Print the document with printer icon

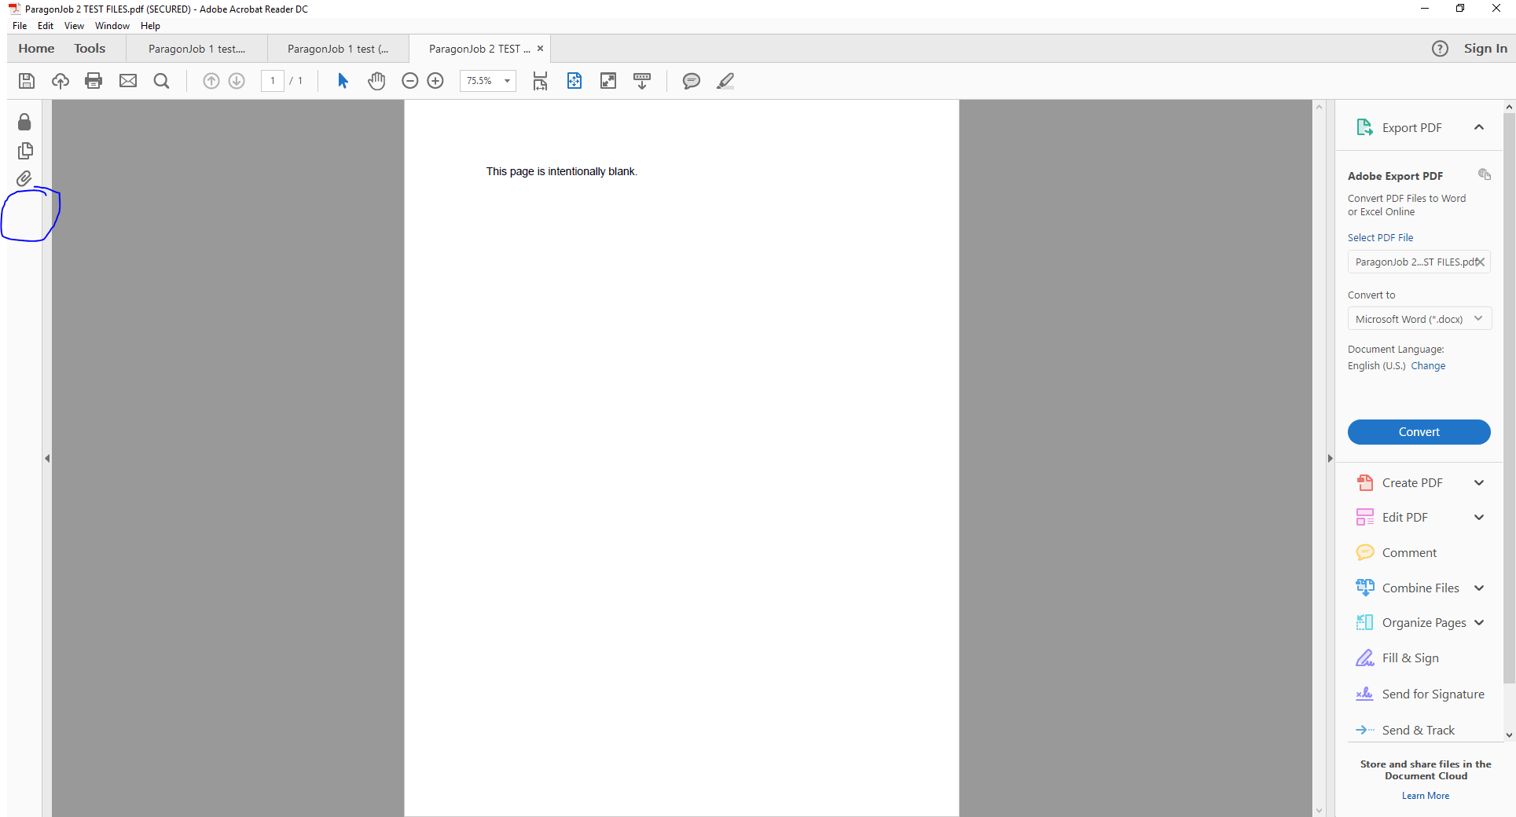click(94, 81)
